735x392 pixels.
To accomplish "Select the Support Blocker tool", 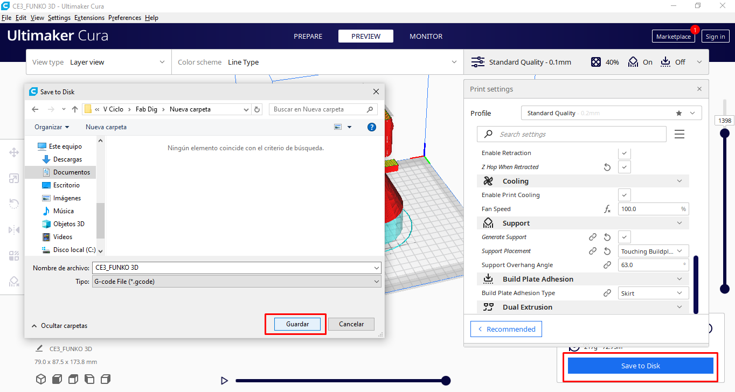I will coord(14,281).
